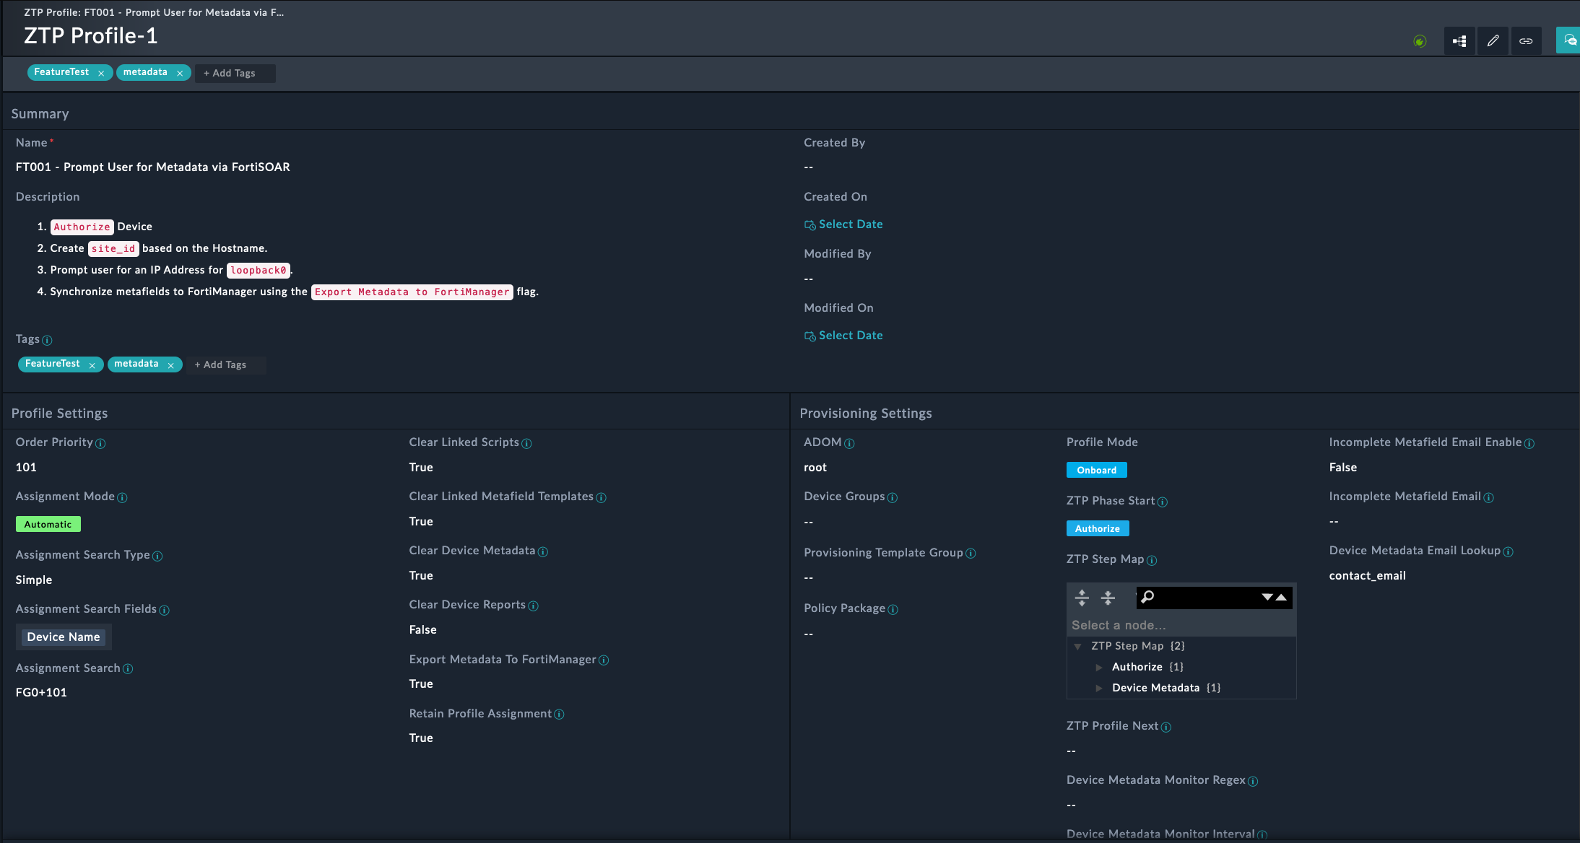Click the Device Name search field chip
This screenshot has width=1580, height=843.
[64, 637]
